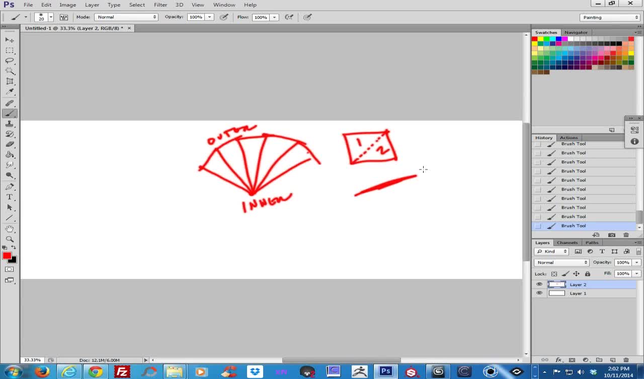
Task: Select the Hand tool
Action: pyautogui.click(x=10, y=229)
